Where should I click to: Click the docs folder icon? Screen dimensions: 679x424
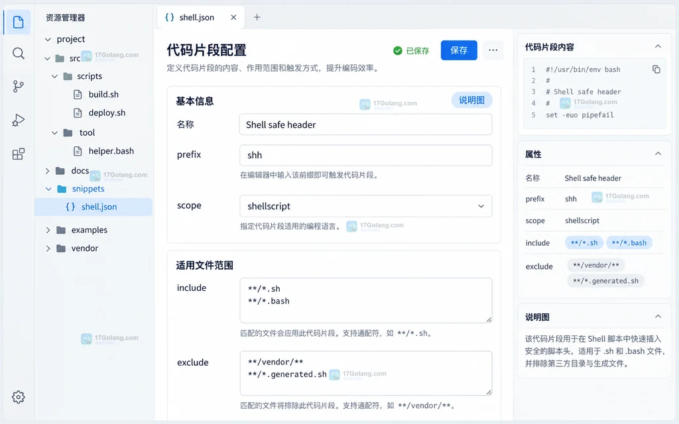coord(60,171)
